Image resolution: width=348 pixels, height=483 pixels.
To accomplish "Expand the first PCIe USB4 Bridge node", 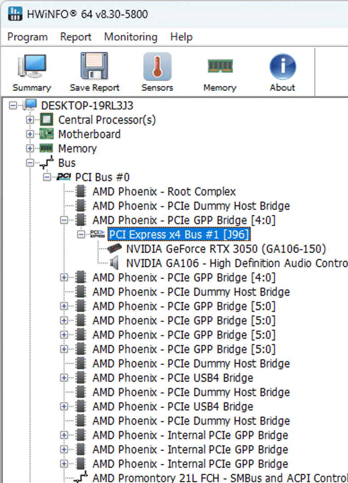I will click(64, 378).
